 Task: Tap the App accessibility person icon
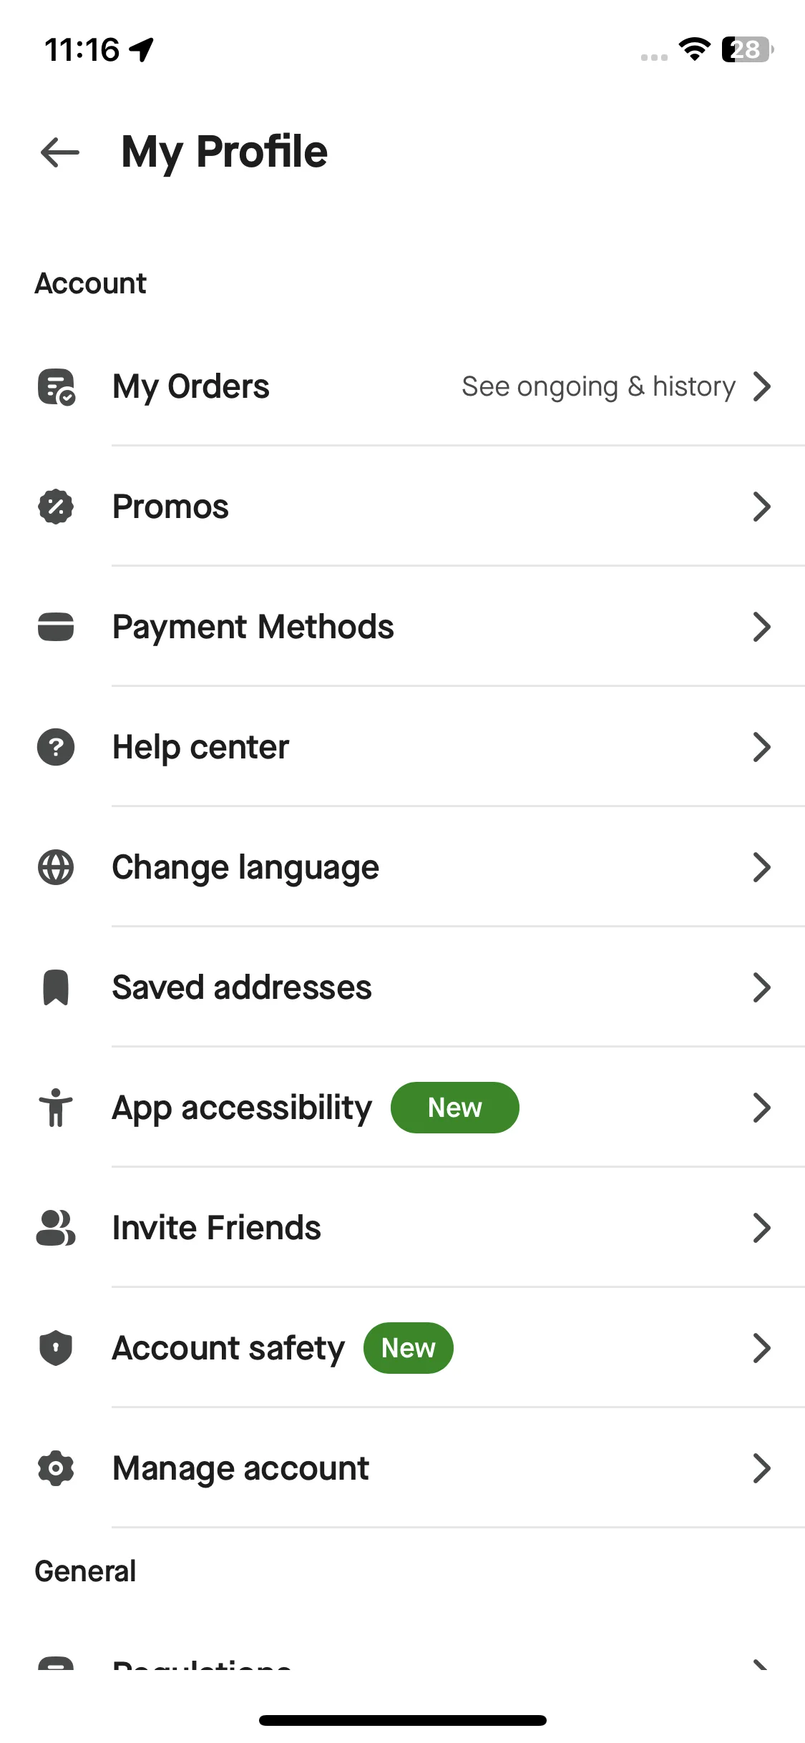(x=56, y=1108)
